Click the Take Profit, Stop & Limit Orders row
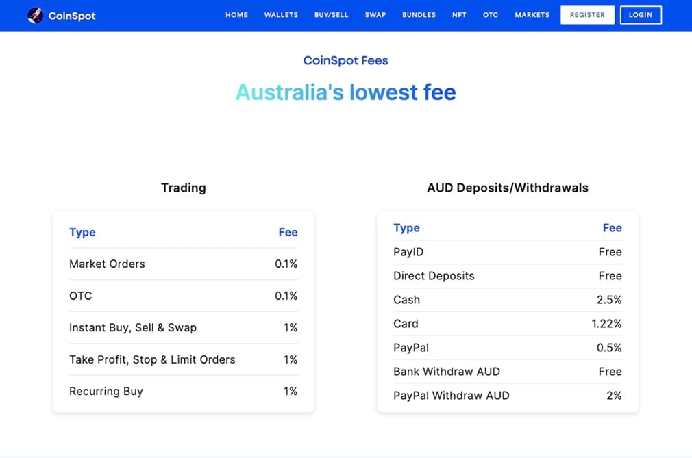Viewport: 692px width, 458px height. [x=183, y=359]
